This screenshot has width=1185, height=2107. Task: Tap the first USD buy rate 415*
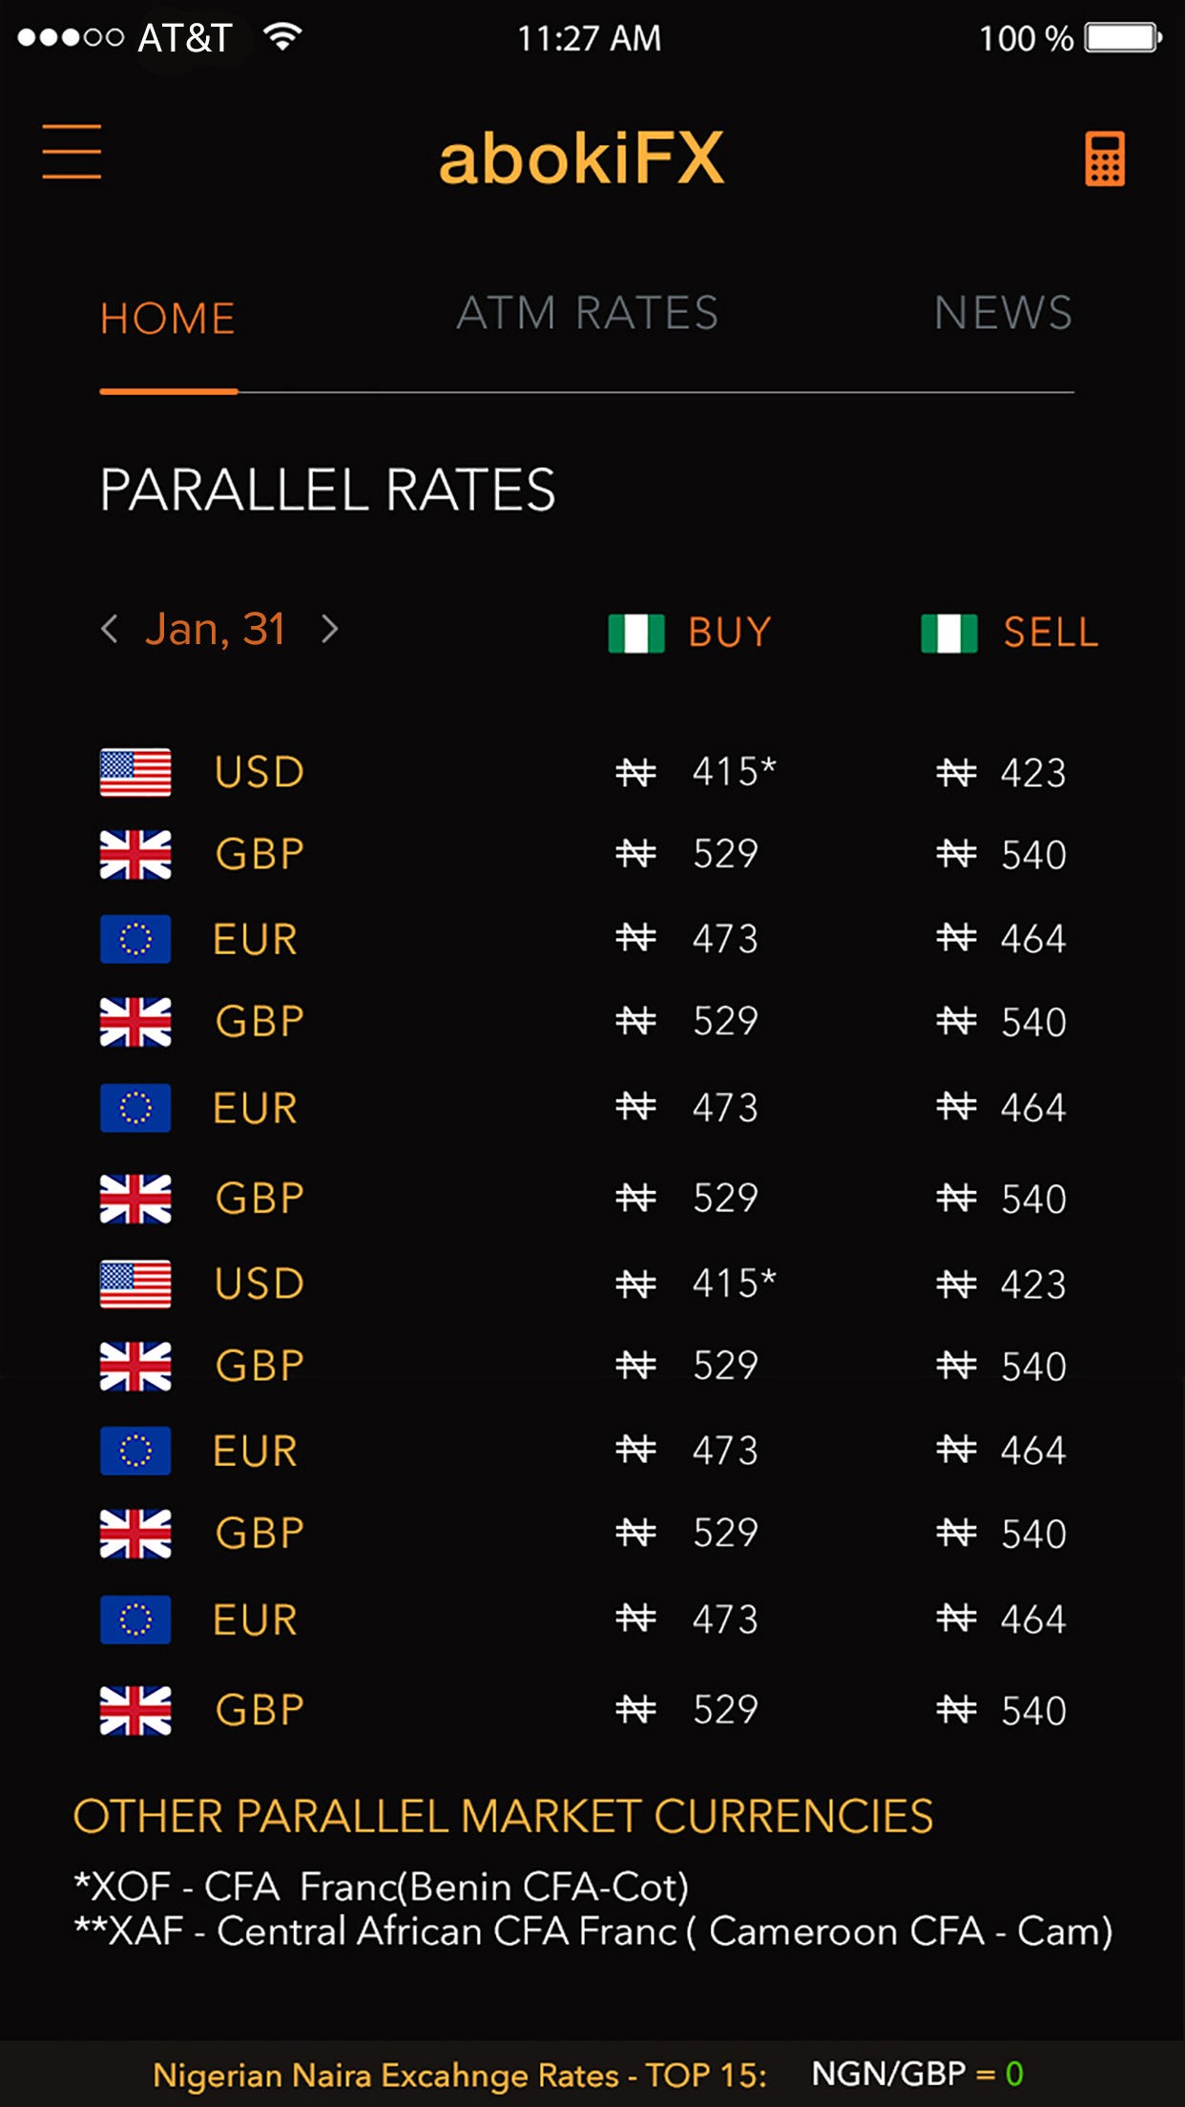pyautogui.click(x=733, y=772)
